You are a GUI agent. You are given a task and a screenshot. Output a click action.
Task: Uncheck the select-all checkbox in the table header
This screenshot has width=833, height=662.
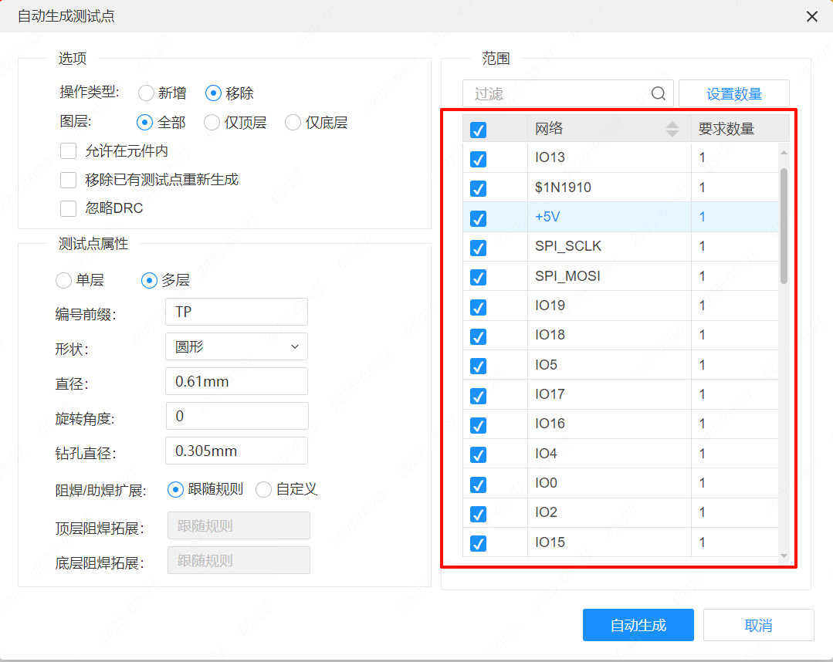tap(478, 130)
